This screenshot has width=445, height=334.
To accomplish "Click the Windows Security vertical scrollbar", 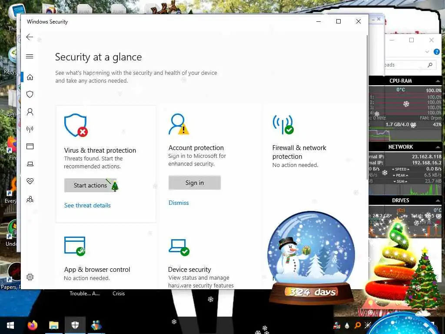I will click(x=367, y=108).
